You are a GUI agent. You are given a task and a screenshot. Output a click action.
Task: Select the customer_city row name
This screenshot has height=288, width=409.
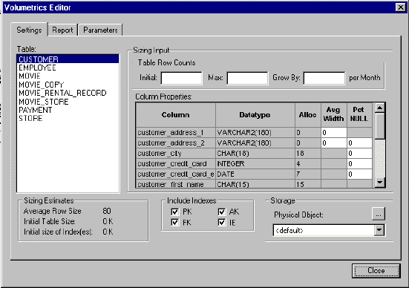click(175, 154)
